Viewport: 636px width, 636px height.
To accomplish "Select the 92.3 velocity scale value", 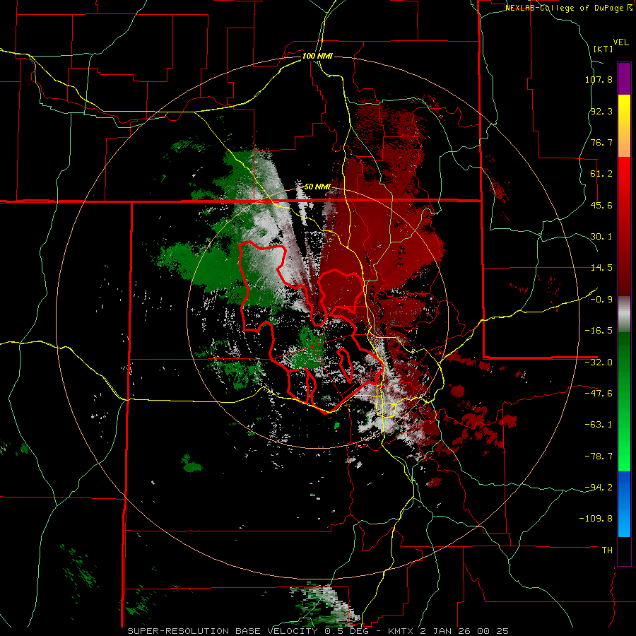I will tap(601, 111).
